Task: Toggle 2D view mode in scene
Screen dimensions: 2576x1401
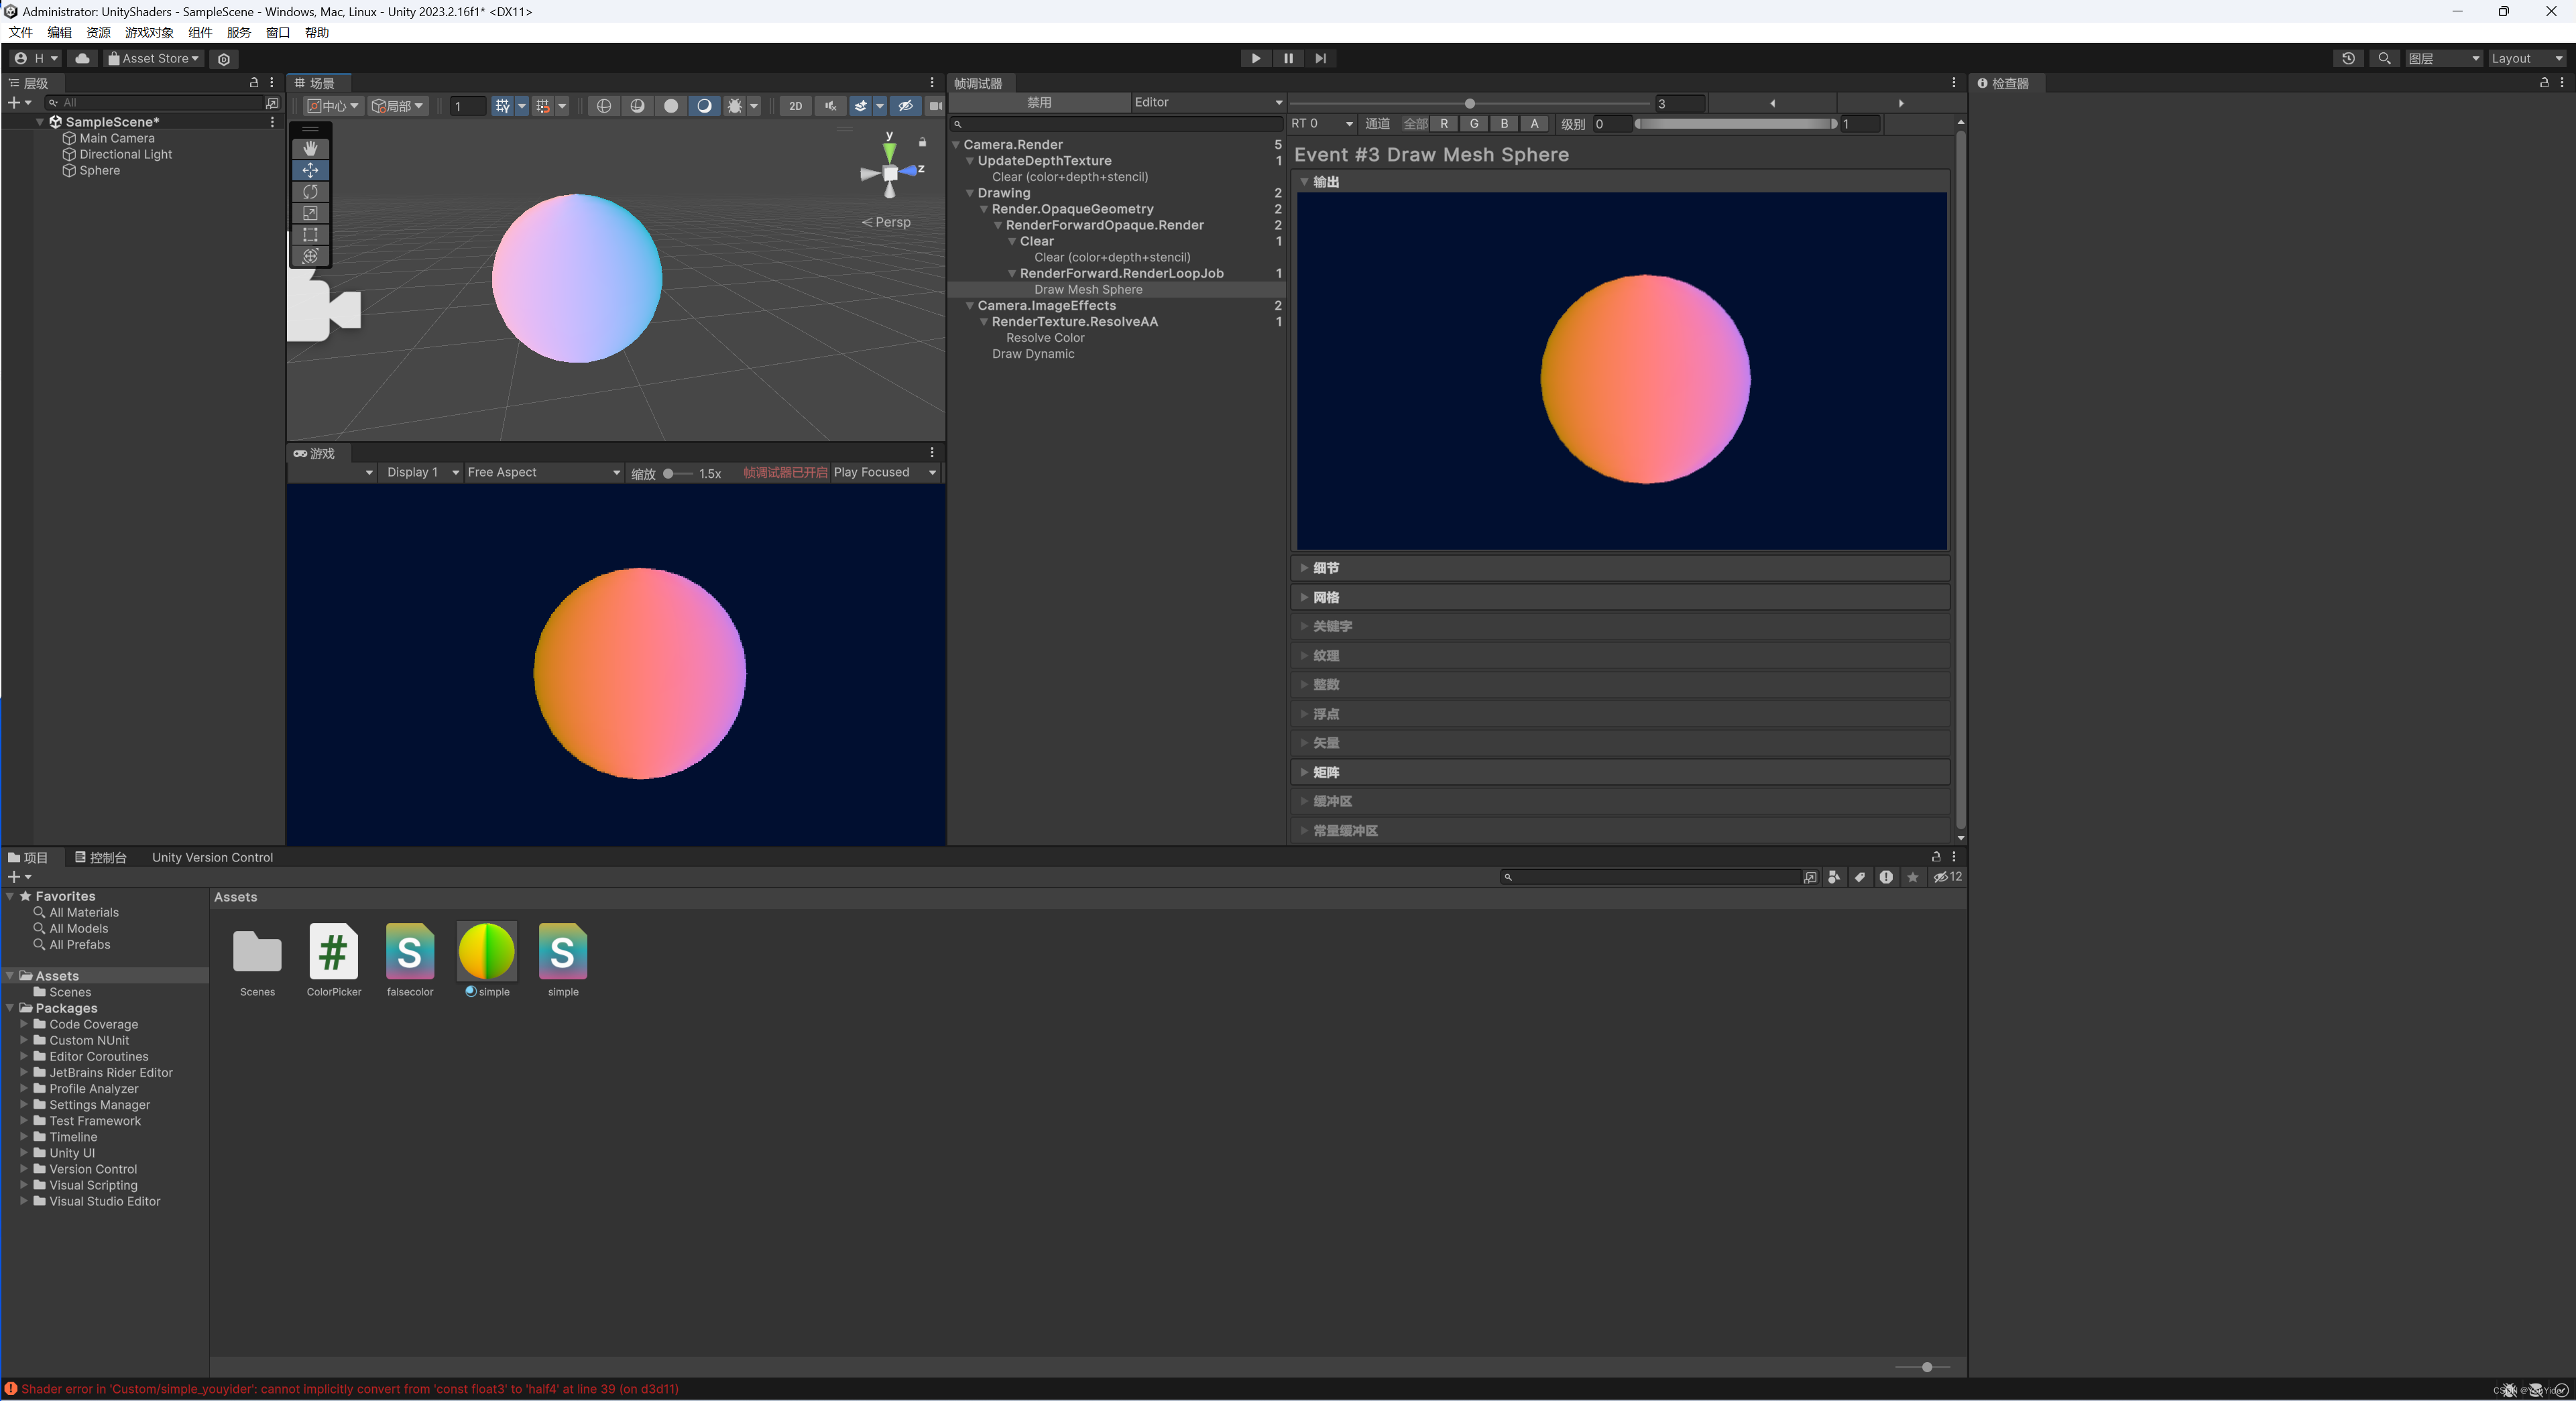Action: [795, 106]
